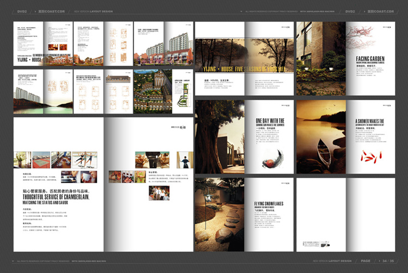Image resolution: width=408 pixels, height=273 pixels.
Task: Click the stone path lantern garden photo
Action: pyautogui.click(x=220, y=214)
